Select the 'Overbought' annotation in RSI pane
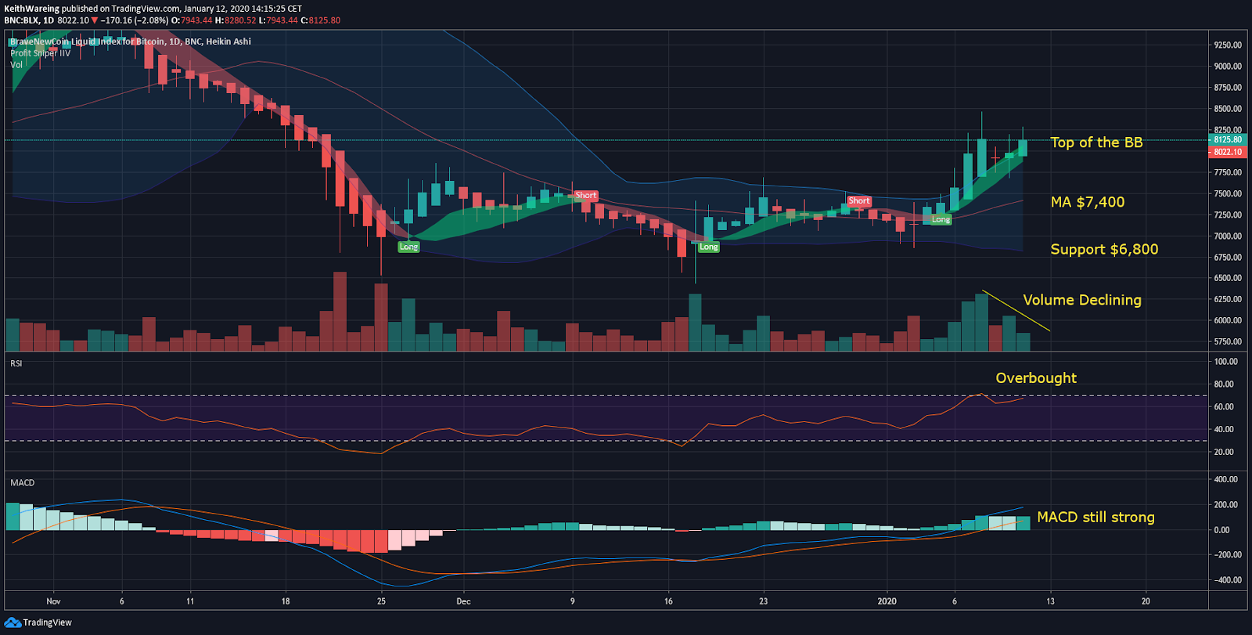Image resolution: width=1252 pixels, height=635 pixels. (x=1036, y=378)
